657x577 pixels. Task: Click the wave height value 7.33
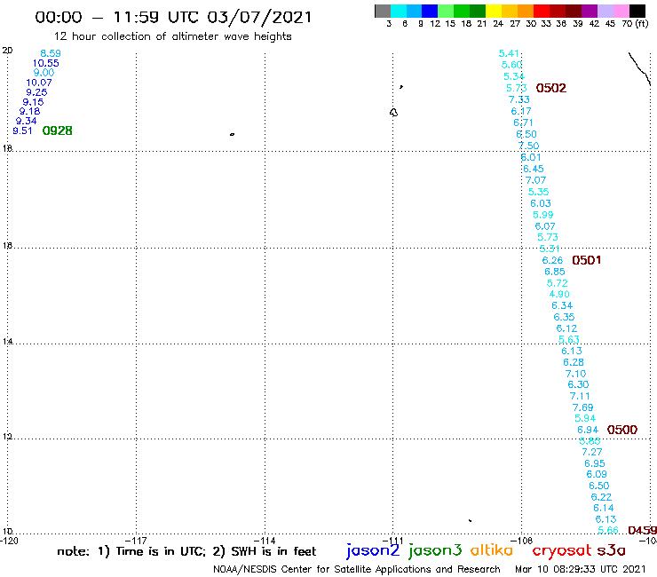pos(518,99)
